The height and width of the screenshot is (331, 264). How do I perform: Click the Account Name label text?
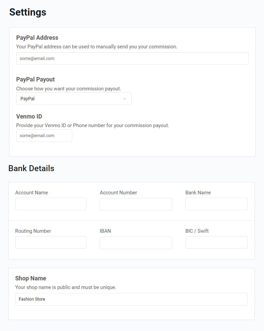click(x=32, y=193)
